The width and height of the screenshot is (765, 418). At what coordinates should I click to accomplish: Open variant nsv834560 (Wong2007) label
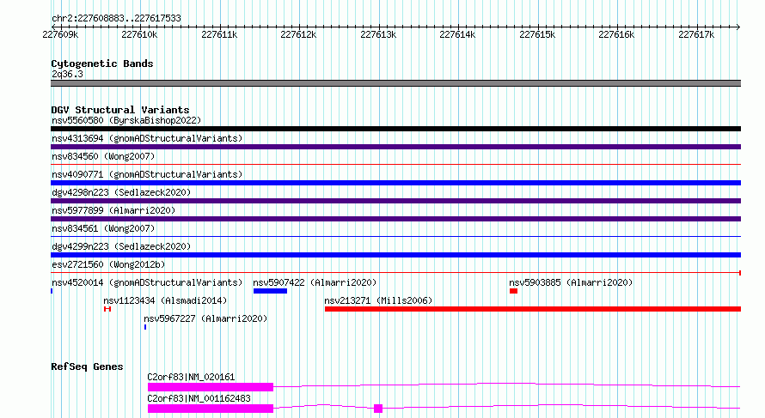coord(103,156)
